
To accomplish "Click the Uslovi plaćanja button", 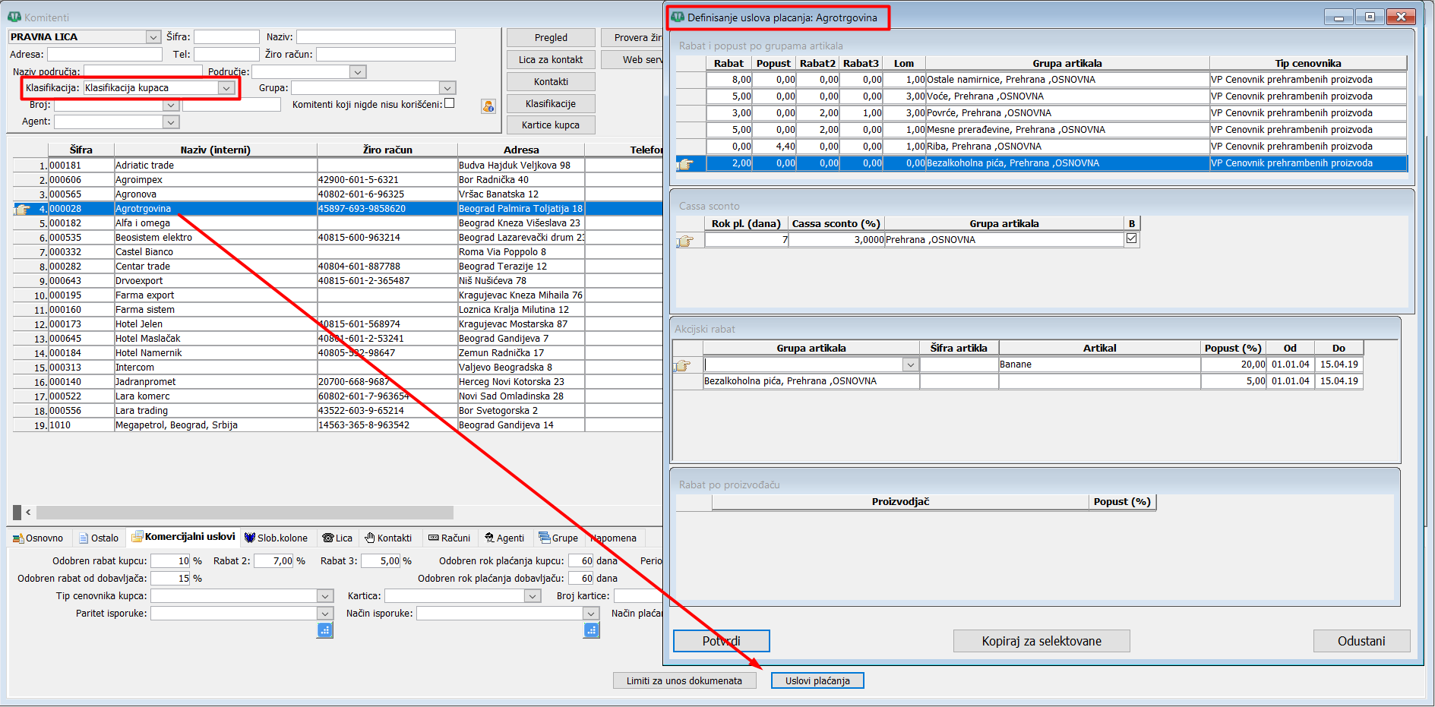I will (x=817, y=680).
